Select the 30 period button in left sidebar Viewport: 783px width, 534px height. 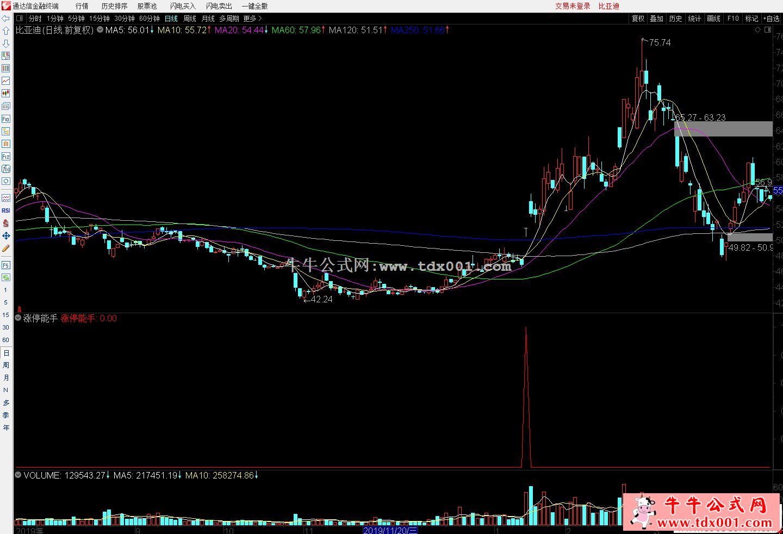point(6,327)
